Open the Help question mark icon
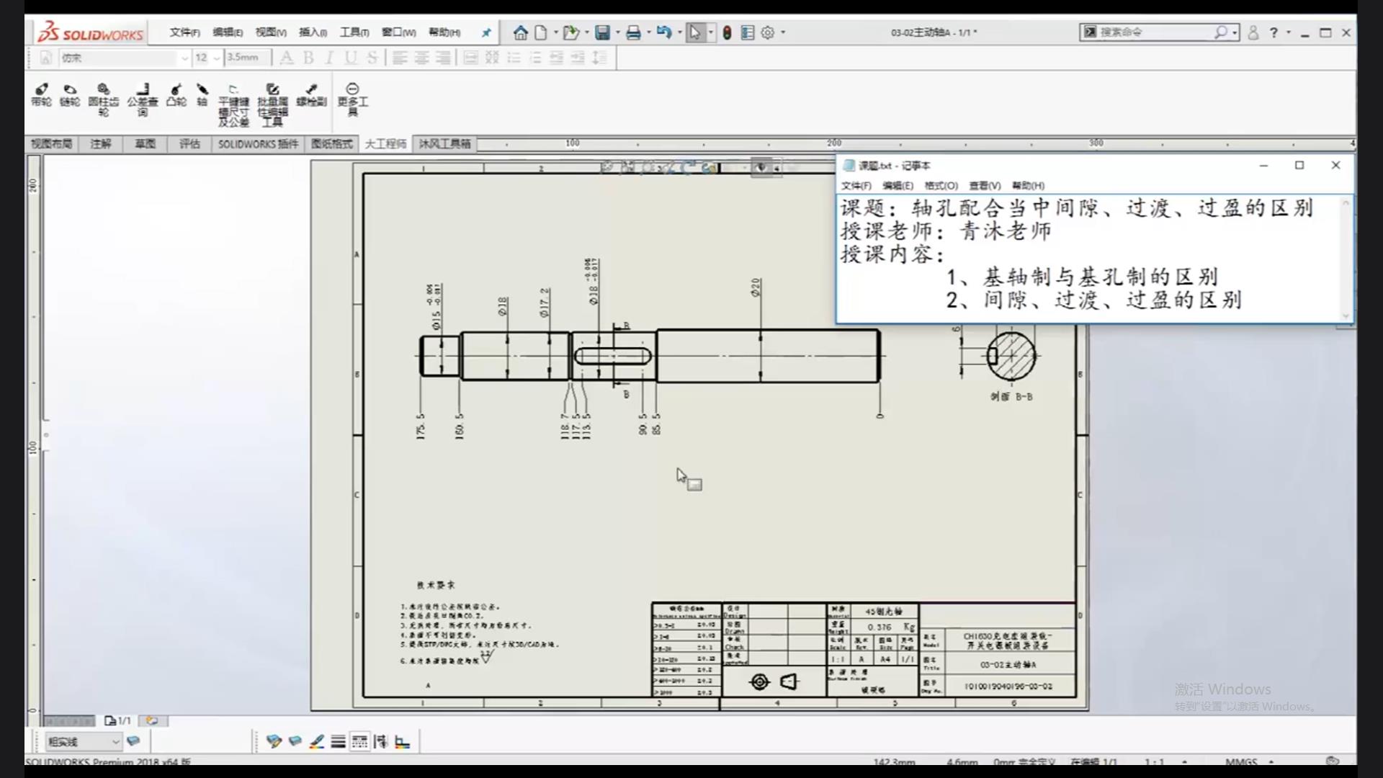Screen dimensions: 1383x778 (1274, 32)
